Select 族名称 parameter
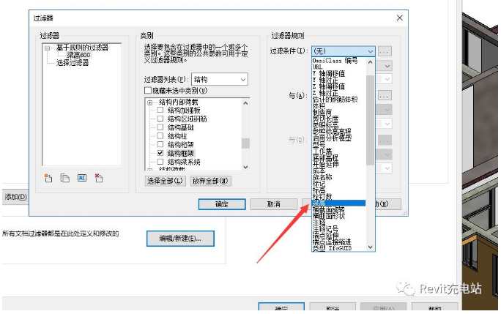Image resolution: width=501 pixels, height=314 pixels. pos(322,177)
